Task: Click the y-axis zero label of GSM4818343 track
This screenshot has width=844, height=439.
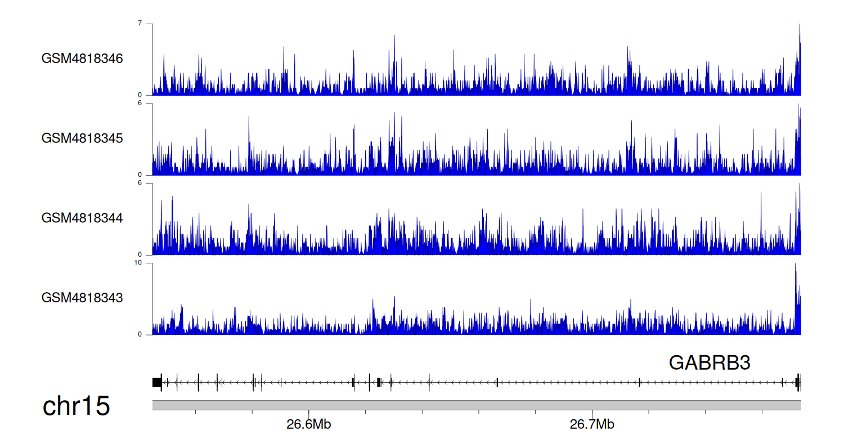Action: click(149, 334)
